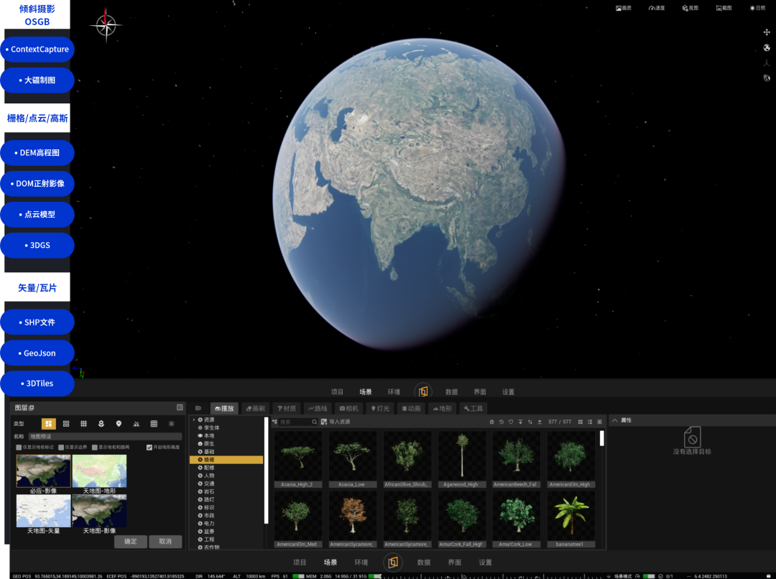The width and height of the screenshot is (776, 579).
Task: Click the history clock icon in asset toolbar
Action: (x=502, y=422)
